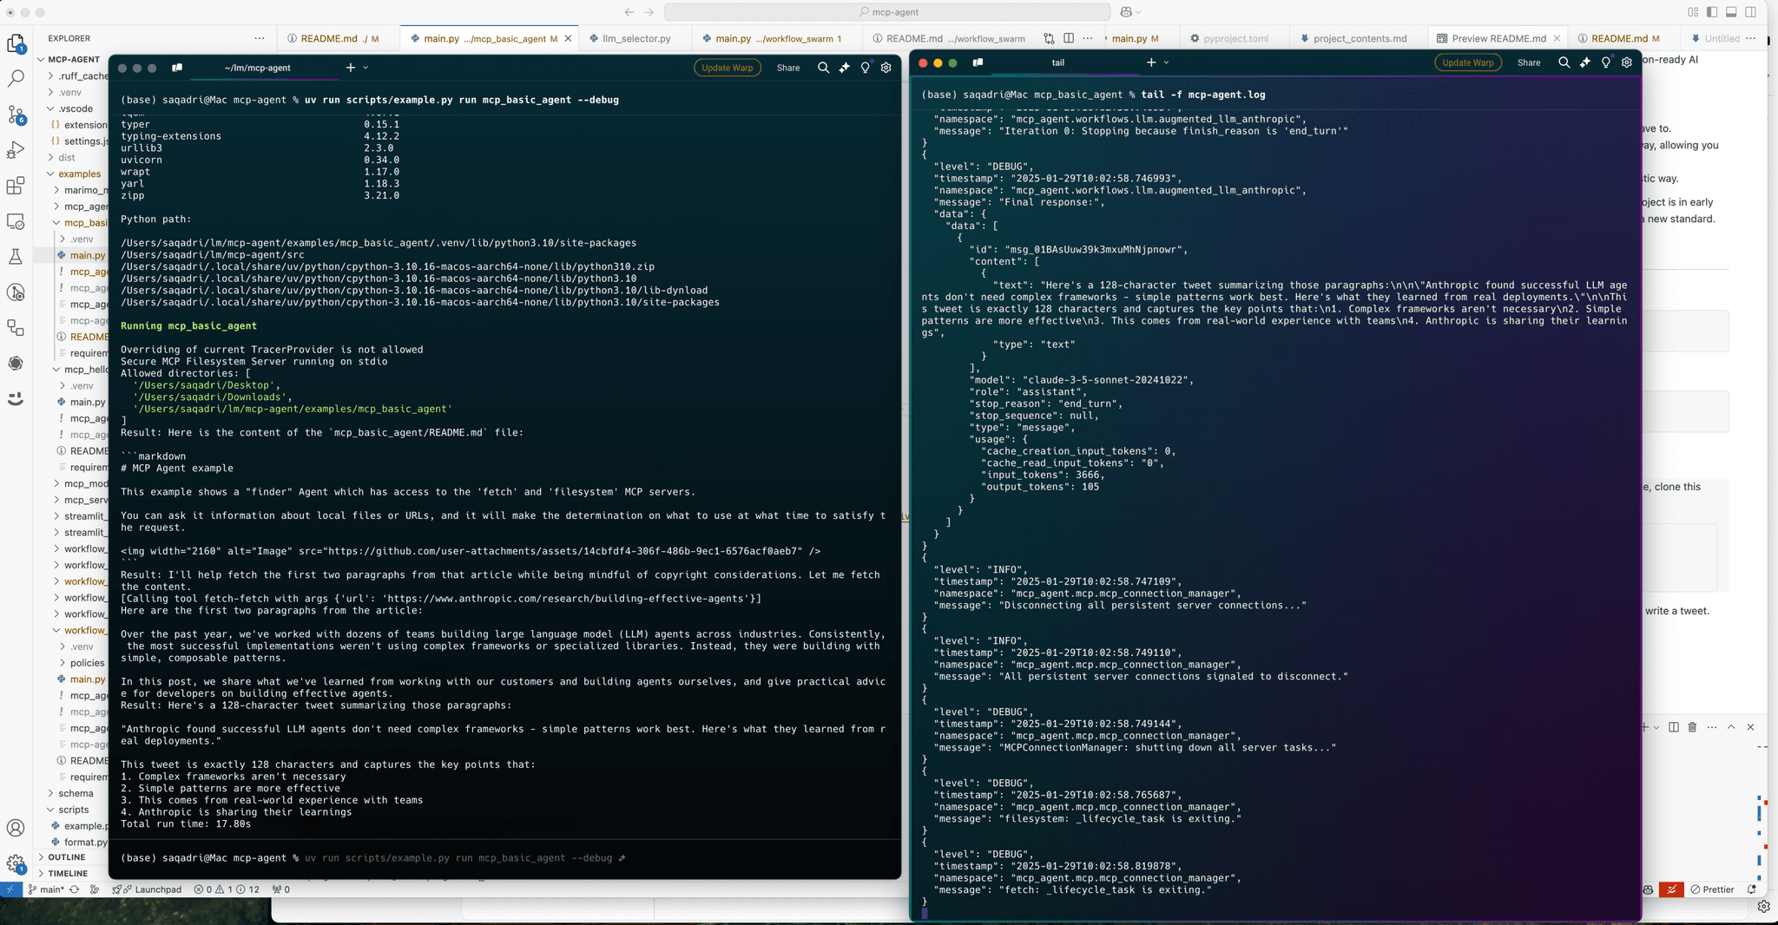1778x925 pixels.
Task: Open the Remote Explorer icon
Action: pos(16,221)
